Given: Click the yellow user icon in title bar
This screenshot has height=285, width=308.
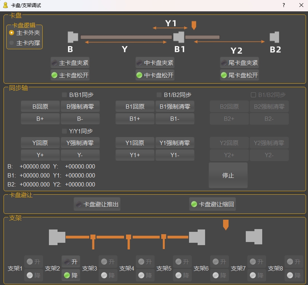Looking at the screenshot, I should (x=5, y=5).
